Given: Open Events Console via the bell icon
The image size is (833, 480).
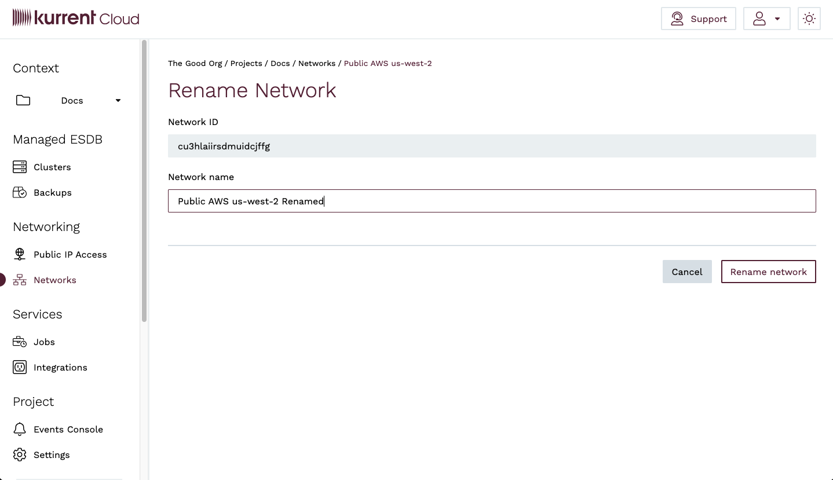Looking at the screenshot, I should pos(20,429).
